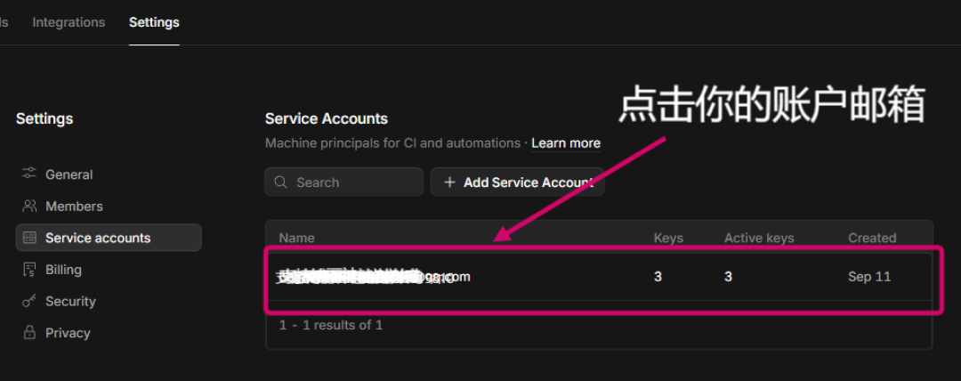Click the General sliders icon
The image size is (961, 381).
[x=28, y=174]
